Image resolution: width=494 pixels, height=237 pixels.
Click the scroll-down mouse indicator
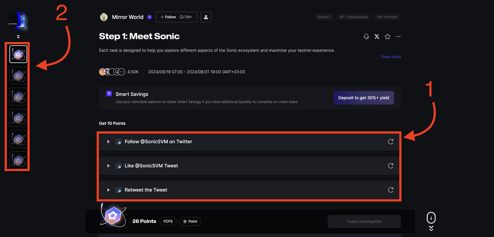click(431, 219)
